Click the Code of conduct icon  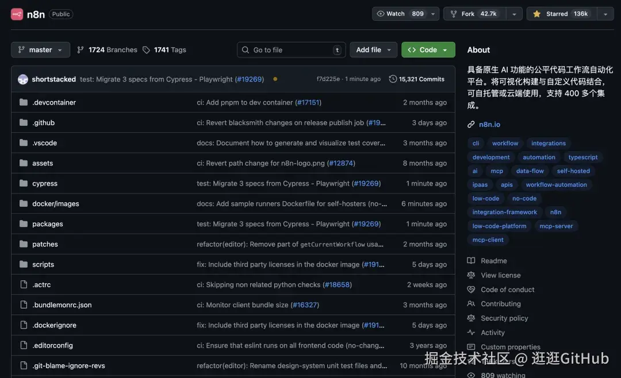470,289
